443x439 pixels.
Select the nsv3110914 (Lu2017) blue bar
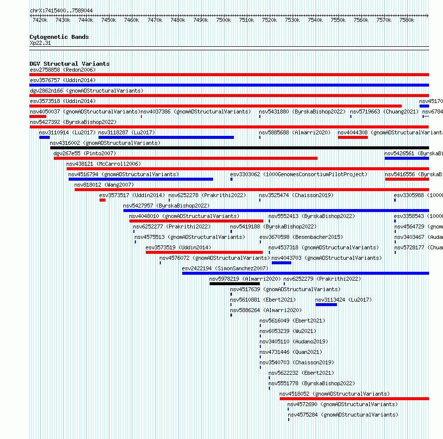click(44, 137)
